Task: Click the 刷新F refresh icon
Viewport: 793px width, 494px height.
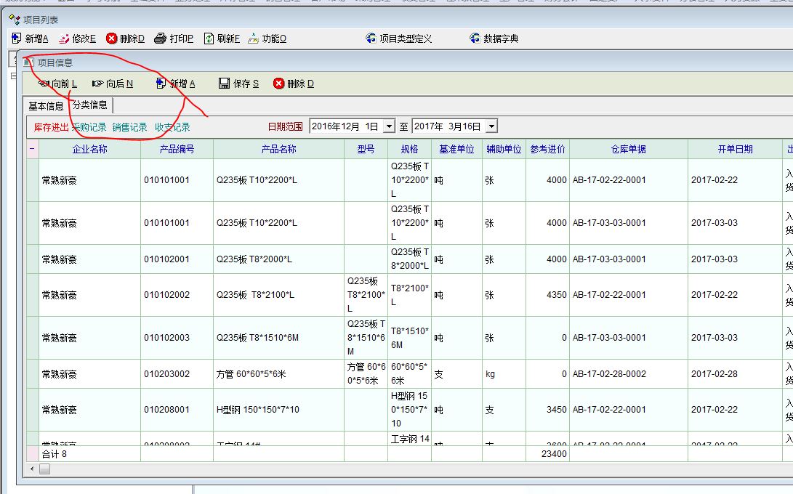Action: pos(209,39)
